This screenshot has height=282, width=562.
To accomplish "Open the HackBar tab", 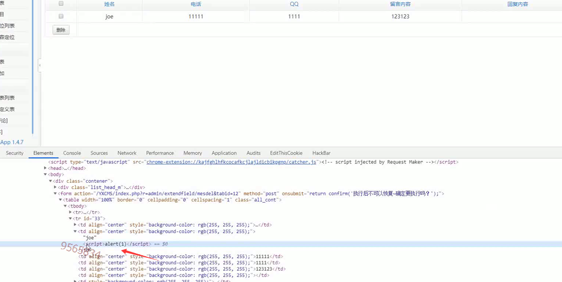I will tap(322, 153).
